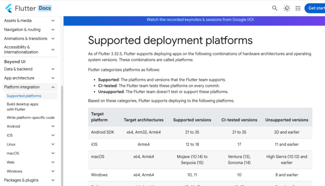Screen dimensions: 325x186
Task: Click the Docs label in header
Action: point(45,8)
